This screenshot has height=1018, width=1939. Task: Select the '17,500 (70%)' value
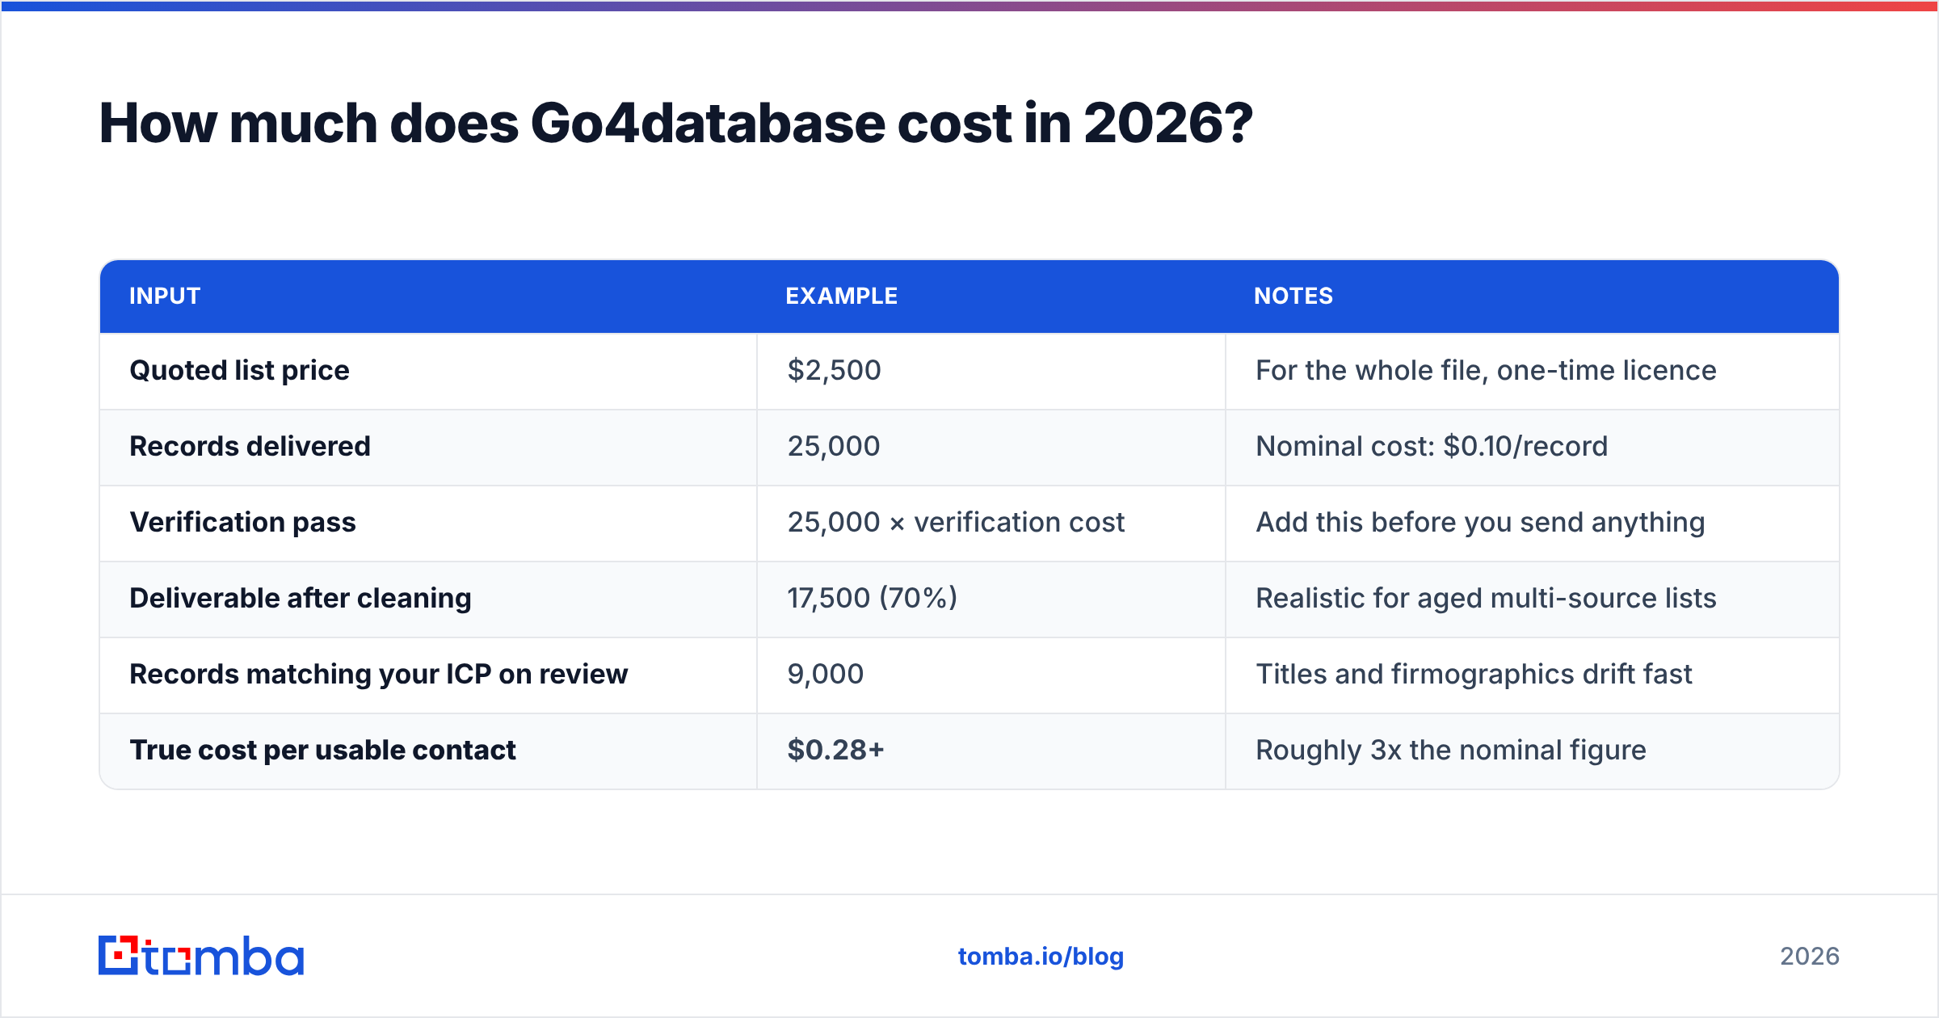tap(873, 598)
